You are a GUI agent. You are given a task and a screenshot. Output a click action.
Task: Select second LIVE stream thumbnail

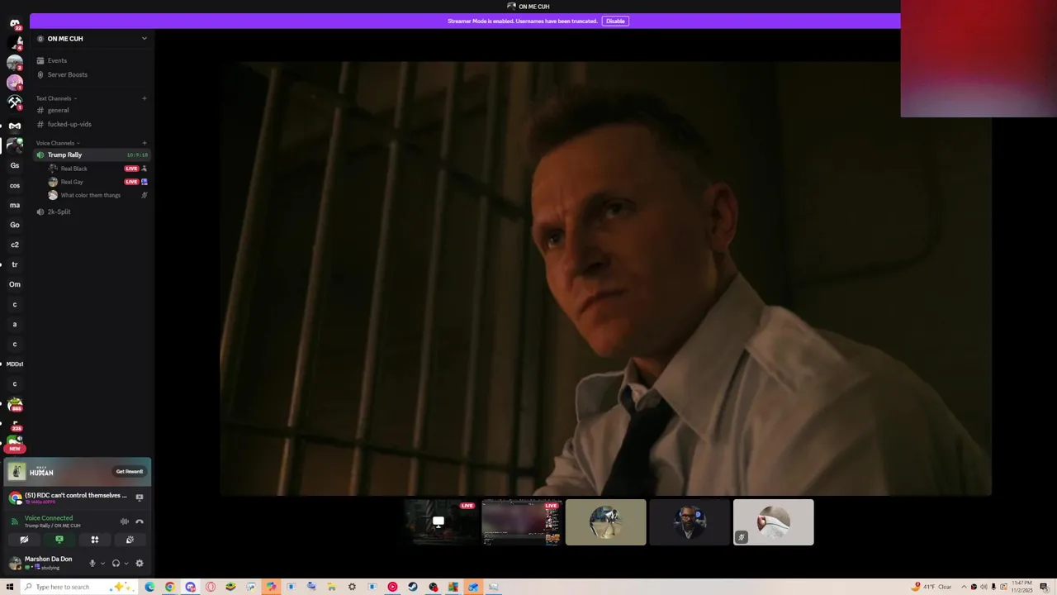pos(522,522)
